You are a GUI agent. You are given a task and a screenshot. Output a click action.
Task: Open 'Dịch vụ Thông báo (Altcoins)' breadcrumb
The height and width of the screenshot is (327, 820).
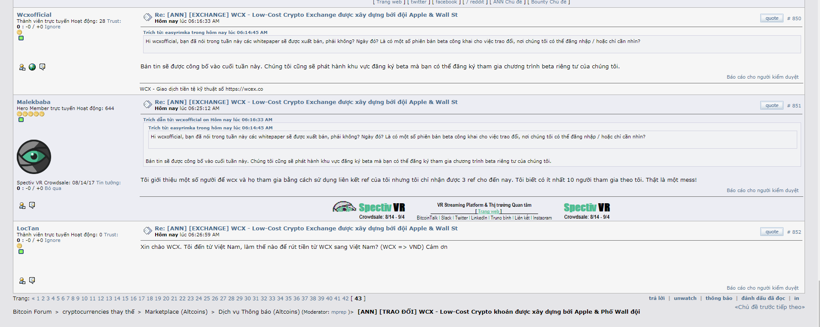coord(259,312)
